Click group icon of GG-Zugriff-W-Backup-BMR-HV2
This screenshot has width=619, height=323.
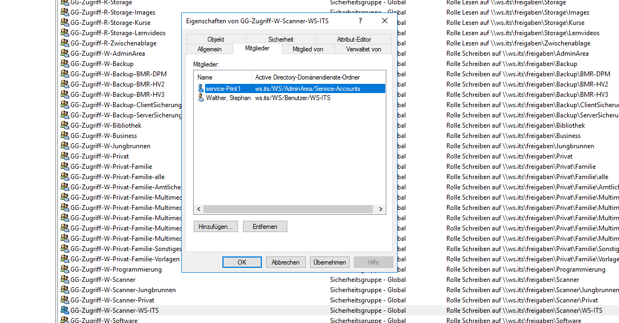point(65,84)
